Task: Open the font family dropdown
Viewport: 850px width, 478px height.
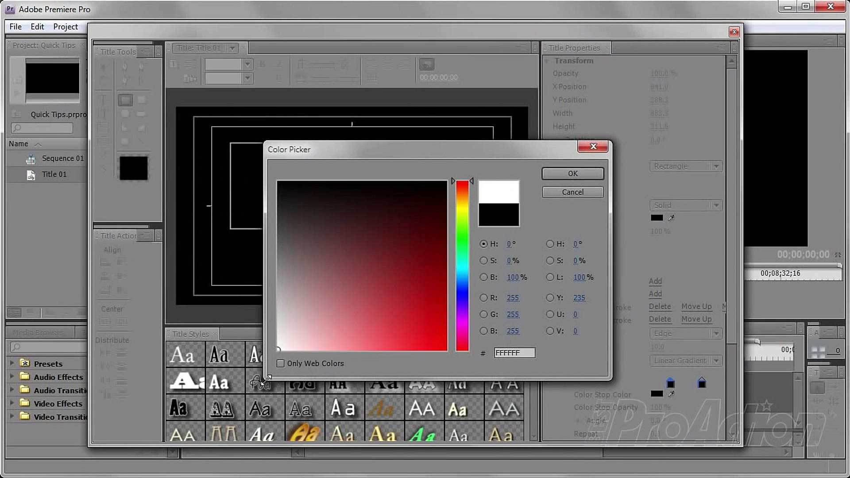Action: 247,65
